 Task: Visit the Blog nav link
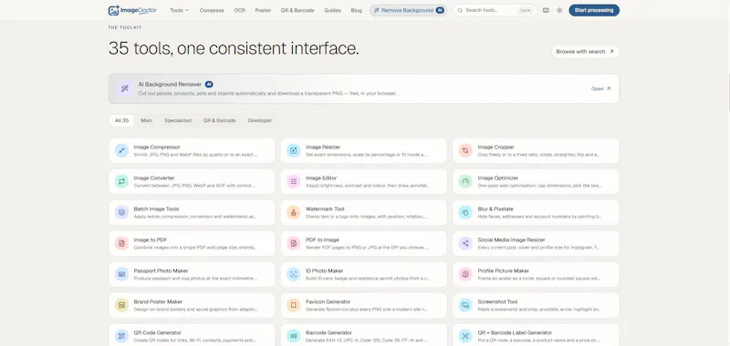pos(356,10)
